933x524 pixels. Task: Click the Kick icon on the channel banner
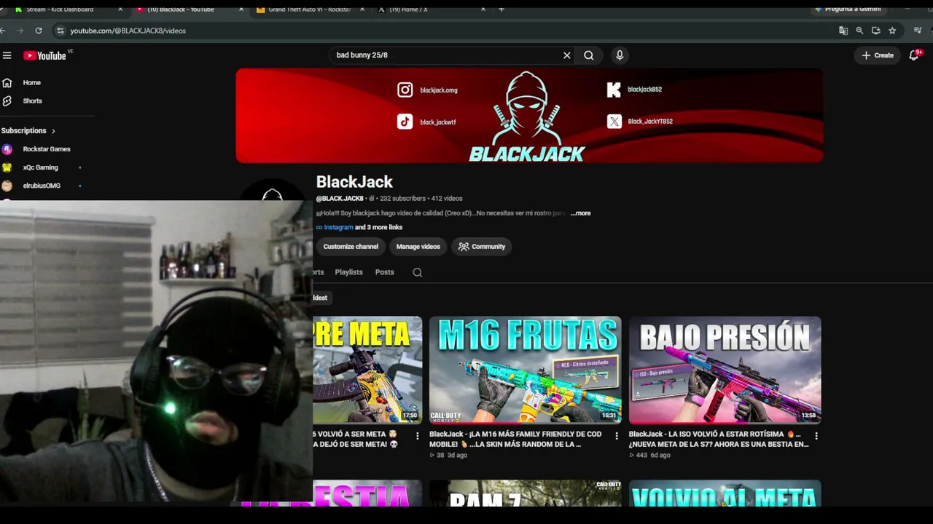point(614,90)
